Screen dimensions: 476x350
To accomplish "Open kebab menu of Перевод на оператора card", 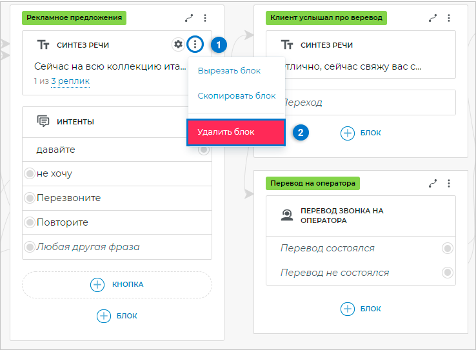I will [449, 183].
